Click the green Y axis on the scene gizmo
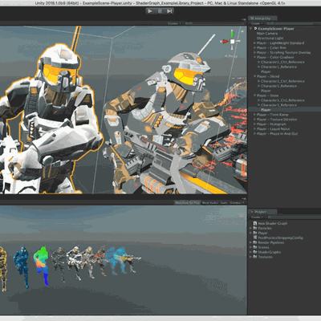The height and width of the screenshot is (321, 321). point(232,34)
